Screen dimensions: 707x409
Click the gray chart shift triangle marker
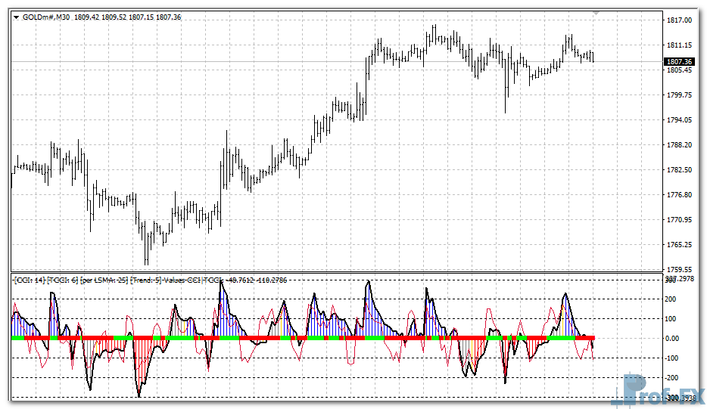tap(597, 14)
